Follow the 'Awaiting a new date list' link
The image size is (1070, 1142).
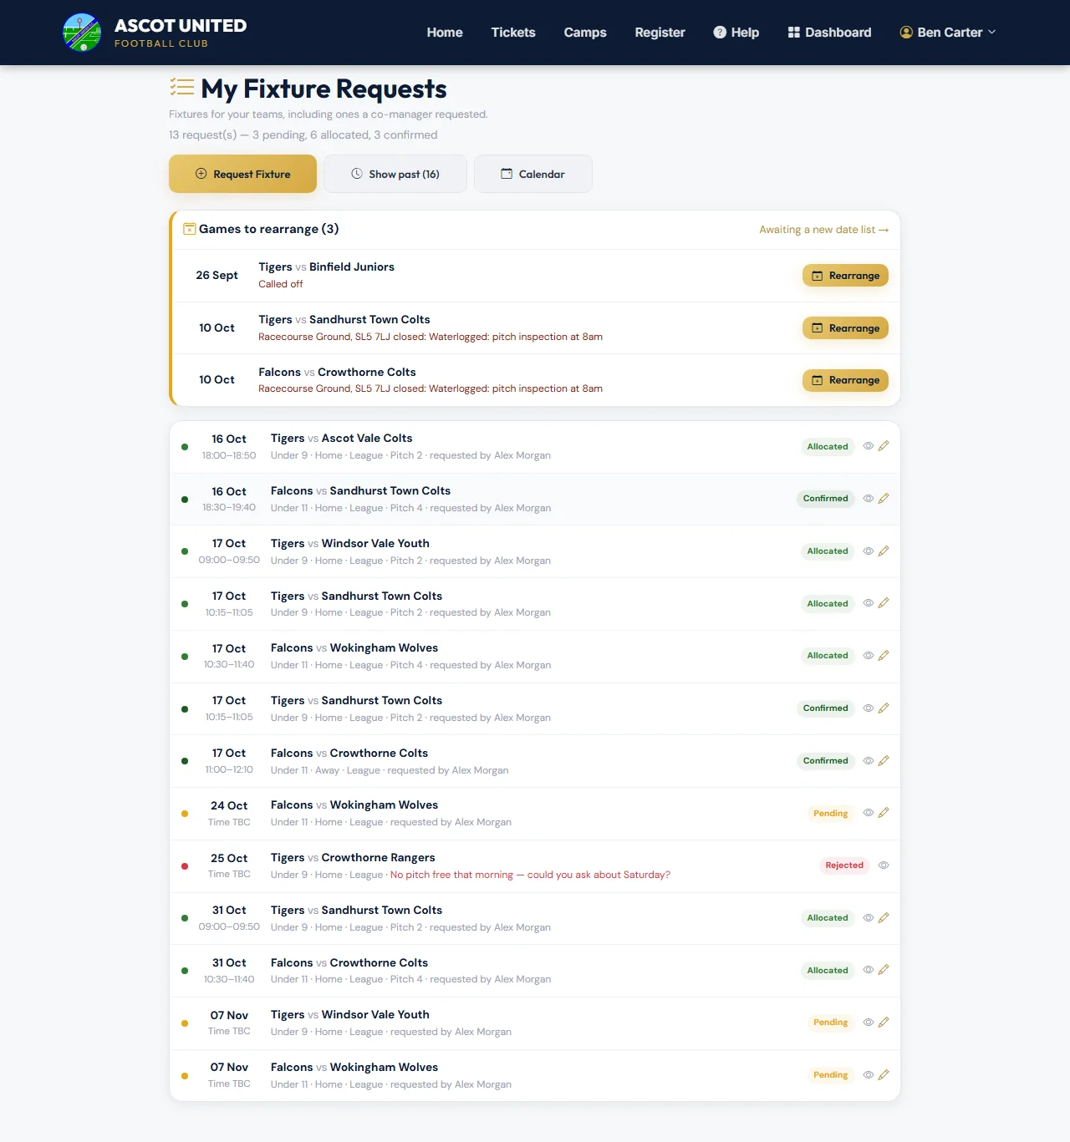(x=823, y=230)
